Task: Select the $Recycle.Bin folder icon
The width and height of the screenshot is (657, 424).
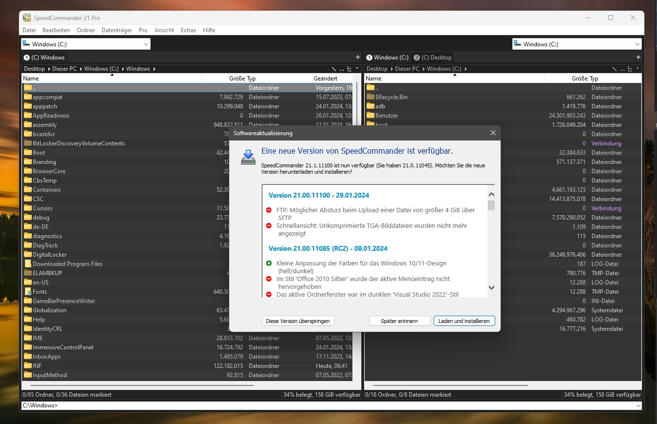Action: [x=370, y=97]
